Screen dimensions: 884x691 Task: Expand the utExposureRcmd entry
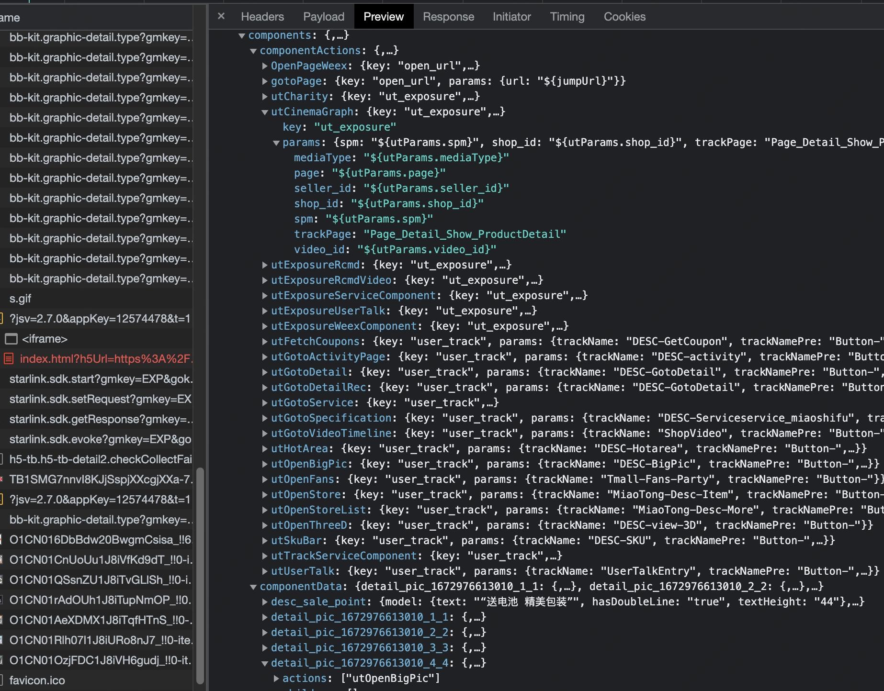[265, 265]
